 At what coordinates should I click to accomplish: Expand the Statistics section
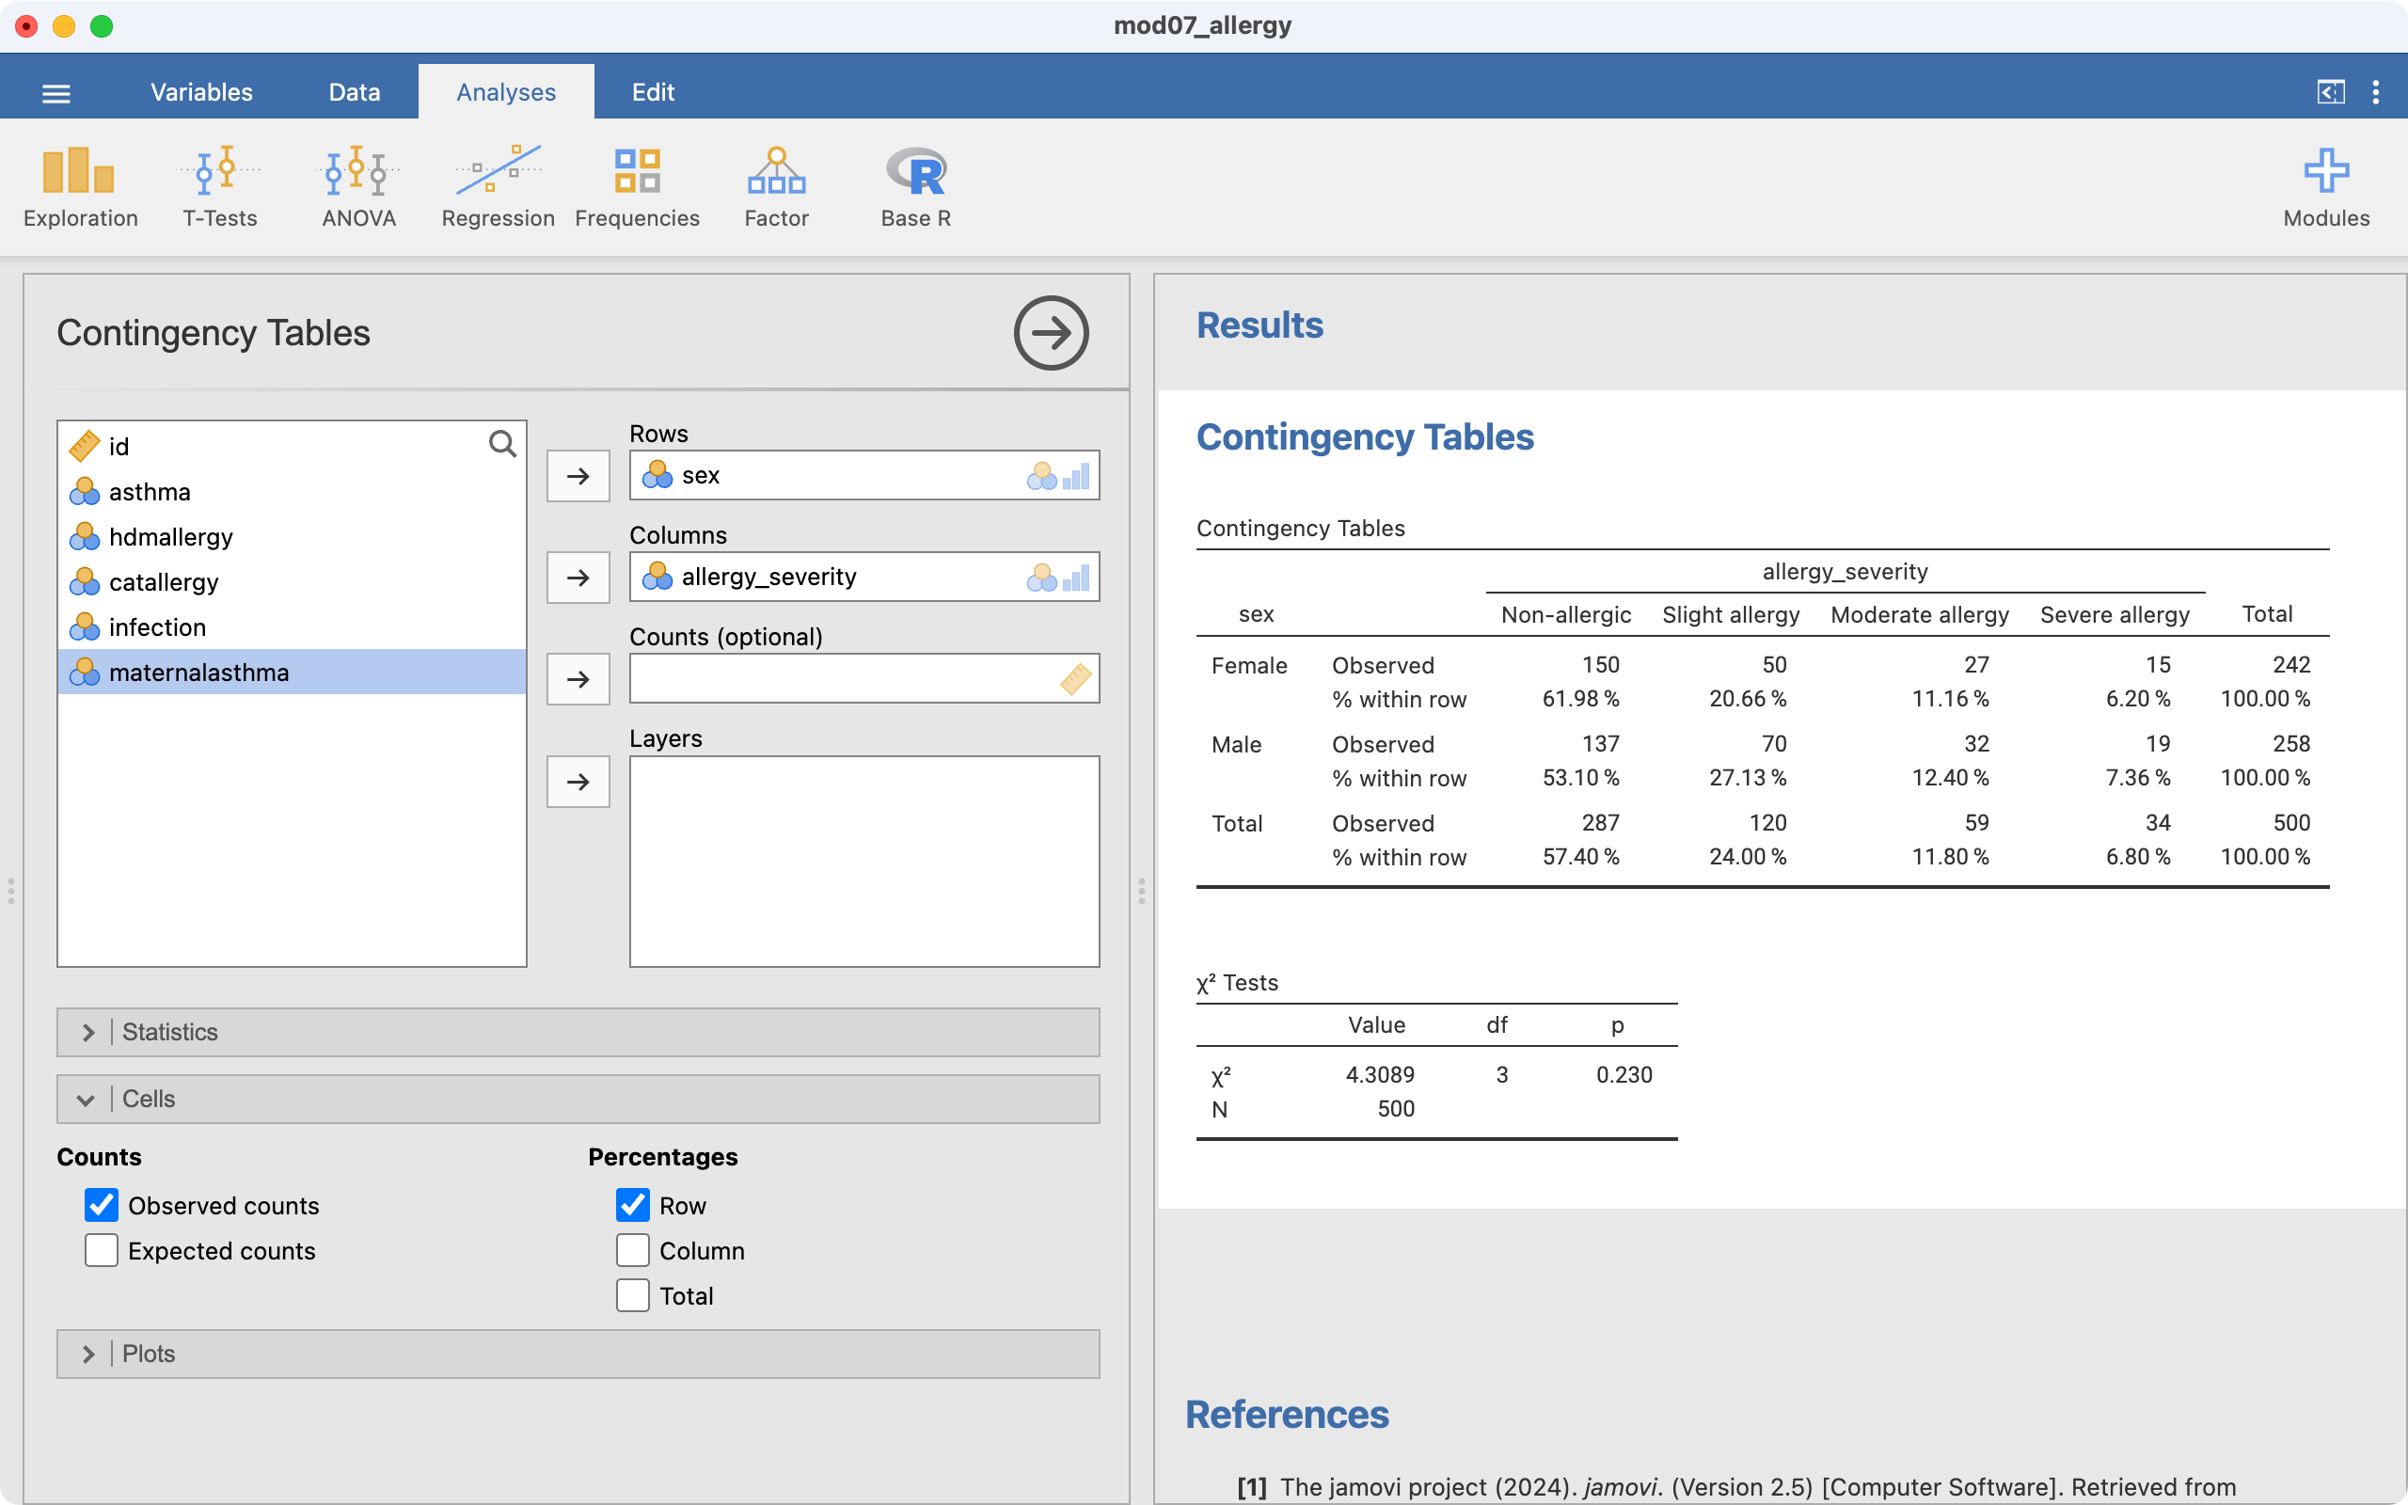(x=578, y=1032)
